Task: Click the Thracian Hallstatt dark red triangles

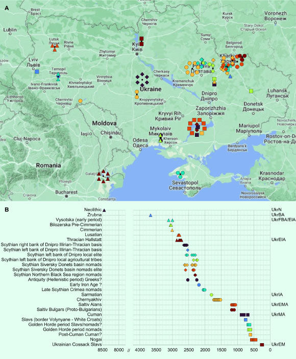Action: pos(179,240)
